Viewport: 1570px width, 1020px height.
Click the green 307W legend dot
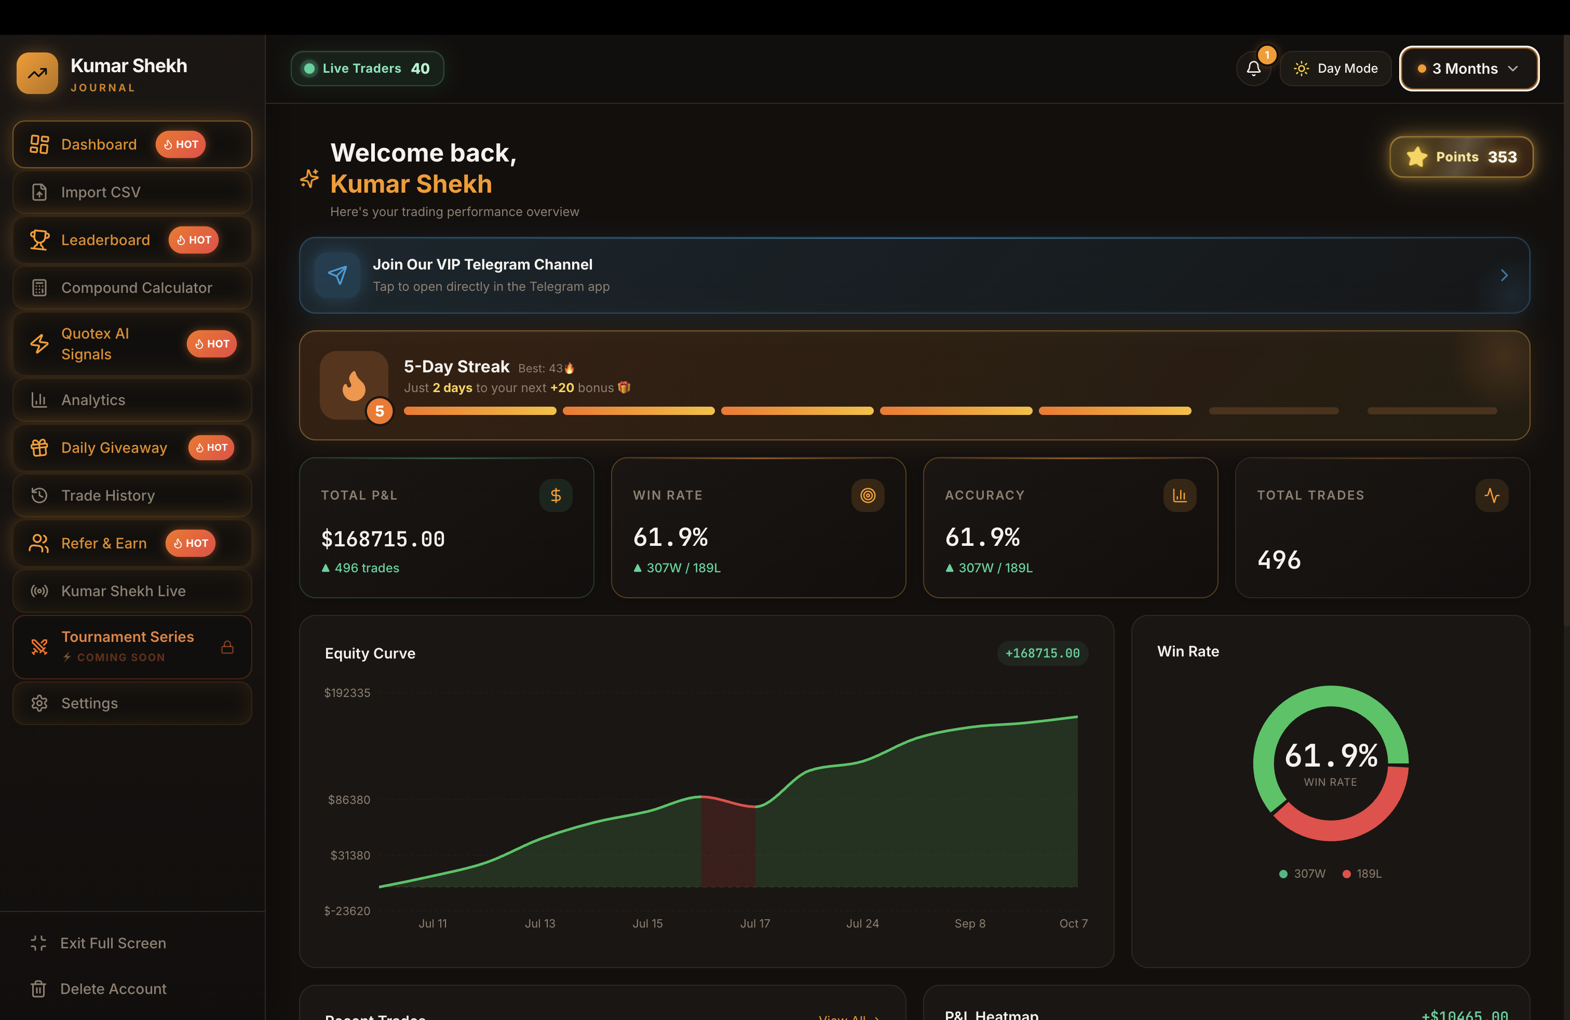click(1283, 874)
